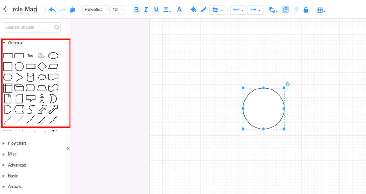Click the format painter brush icon
Image resolution: width=366 pixels, height=194 pixels.
pos(73,10)
